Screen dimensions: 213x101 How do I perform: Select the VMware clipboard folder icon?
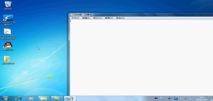[x=8, y=32]
